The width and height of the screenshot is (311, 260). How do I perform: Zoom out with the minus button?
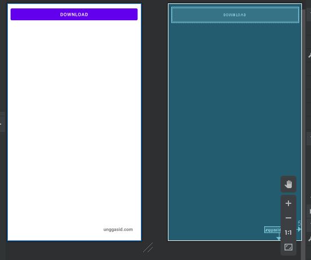tap(288, 218)
